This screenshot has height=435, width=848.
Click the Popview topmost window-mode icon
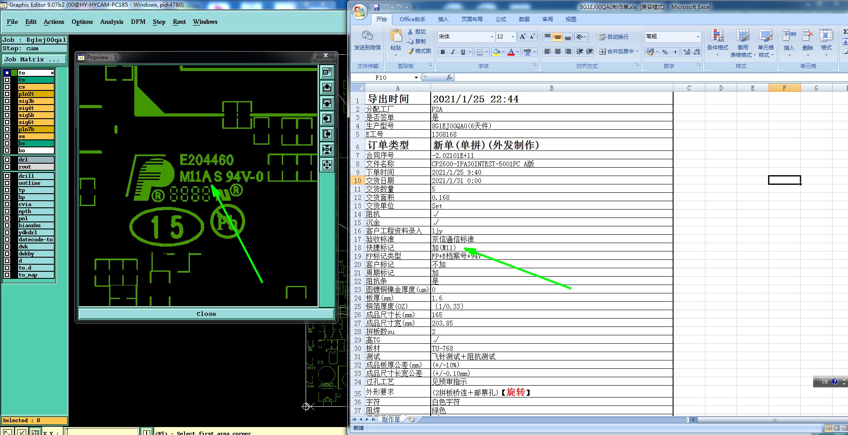(327, 72)
